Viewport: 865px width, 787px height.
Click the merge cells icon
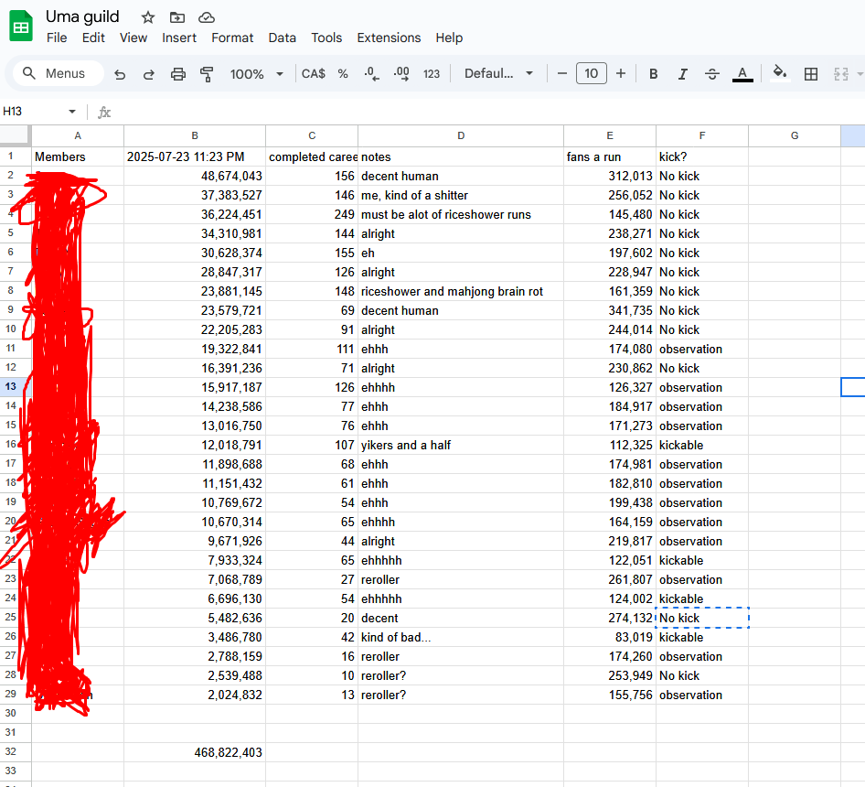tap(840, 74)
